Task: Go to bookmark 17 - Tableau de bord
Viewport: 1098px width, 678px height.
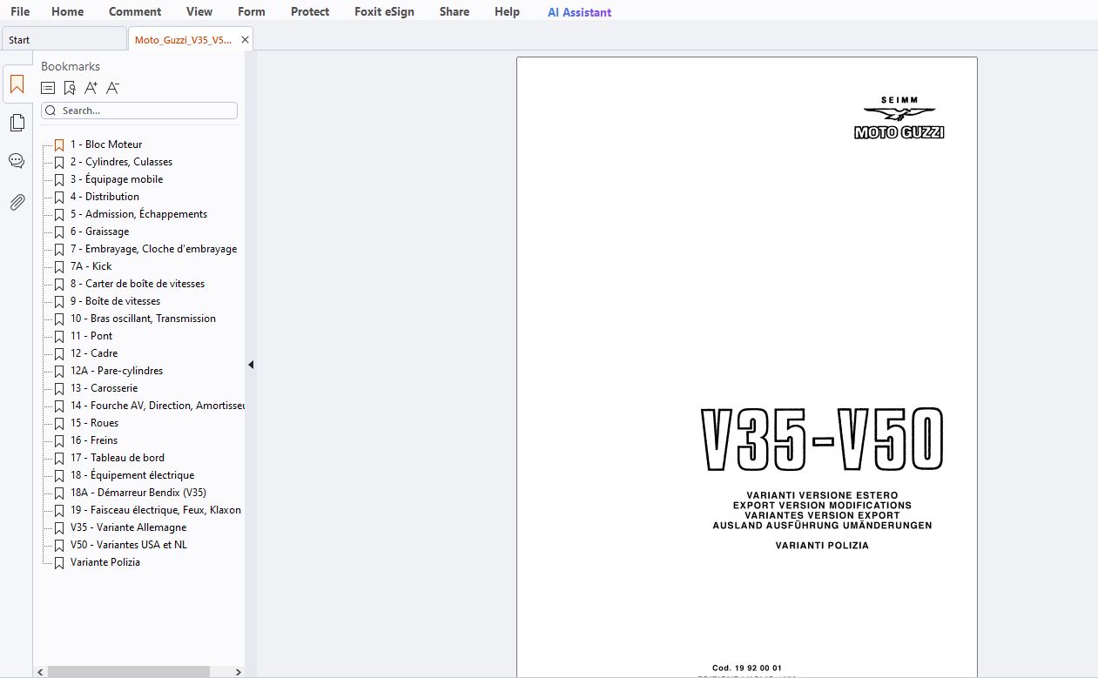Action: (118, 458)
